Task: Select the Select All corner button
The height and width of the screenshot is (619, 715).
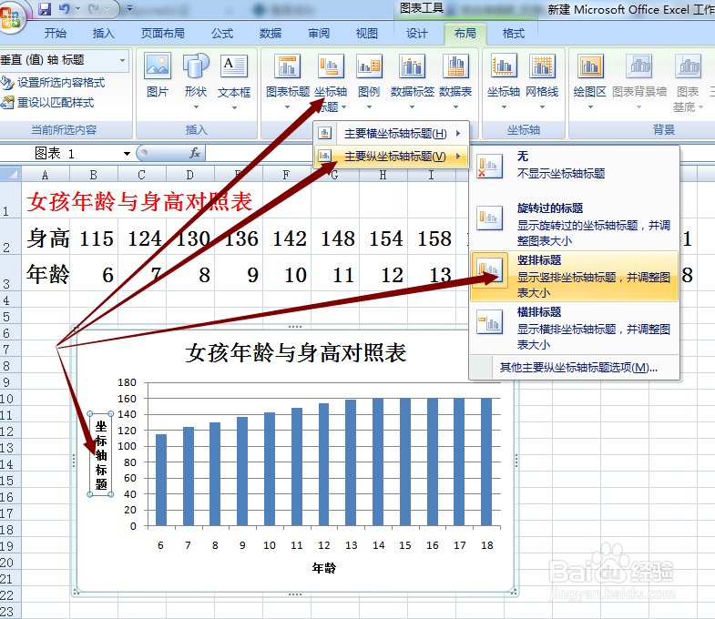Action: 11,175
